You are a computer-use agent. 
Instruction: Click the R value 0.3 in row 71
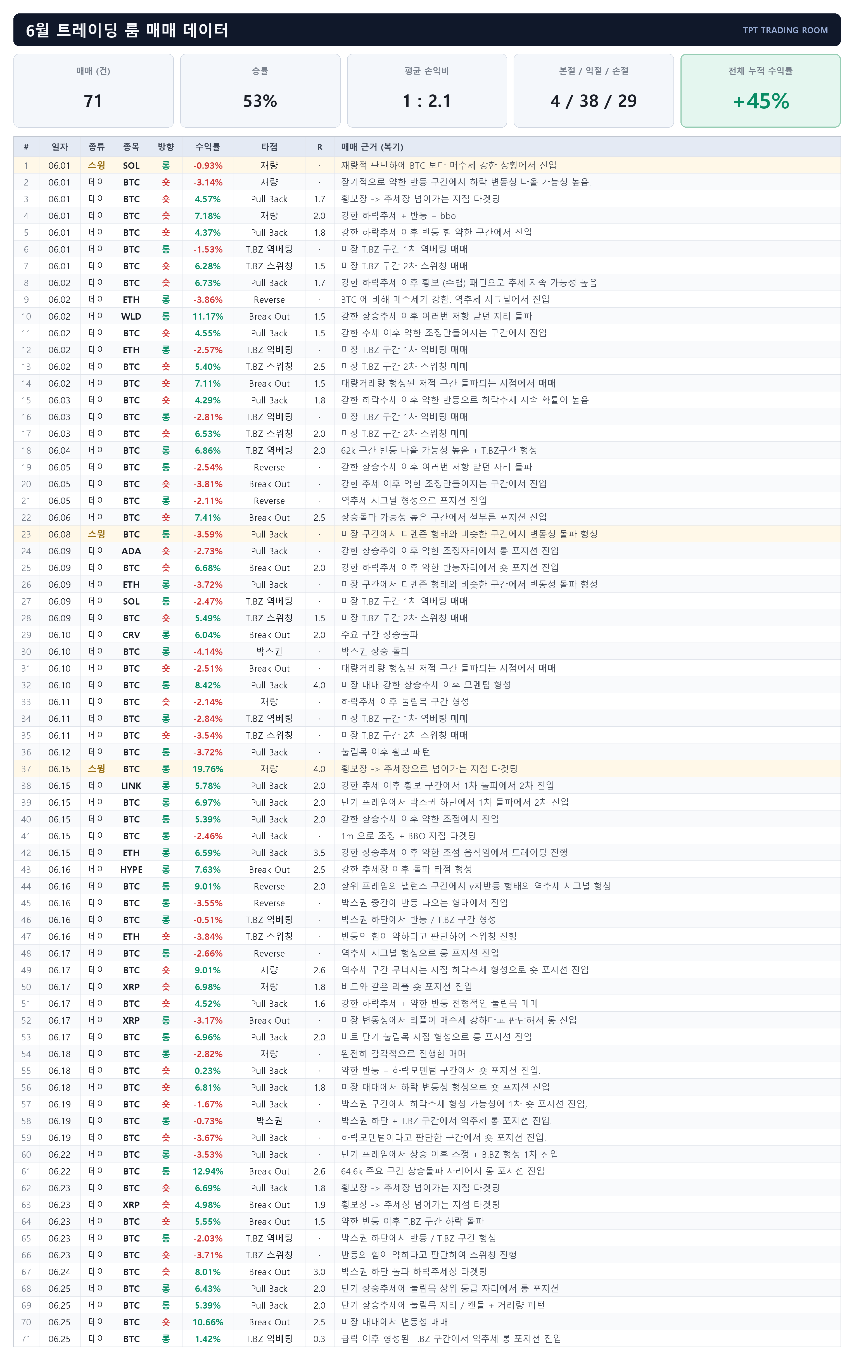(x=320, y=1339)
